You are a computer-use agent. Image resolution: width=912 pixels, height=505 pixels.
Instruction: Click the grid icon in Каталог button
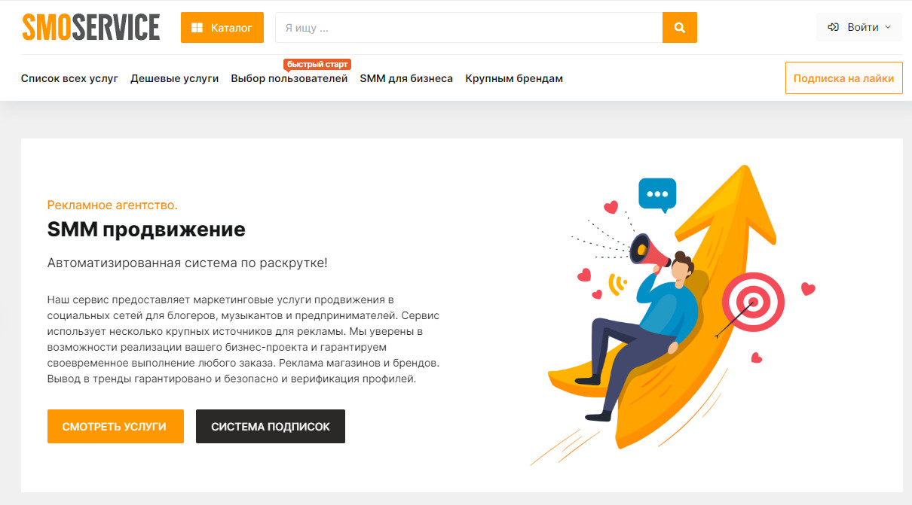(x=197, y=28)
